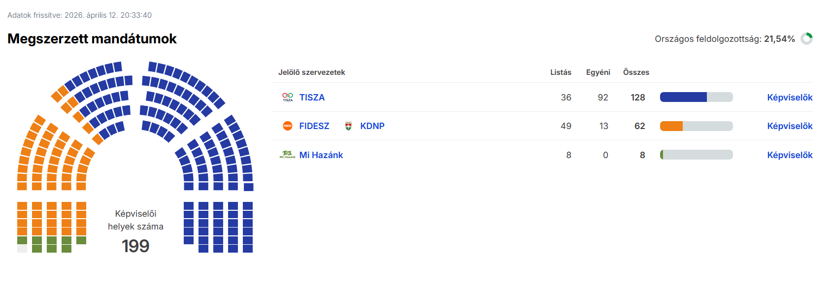Click the Egyéni column header
The width and height of the screenshot is (831, 294).
click(598, 72)
